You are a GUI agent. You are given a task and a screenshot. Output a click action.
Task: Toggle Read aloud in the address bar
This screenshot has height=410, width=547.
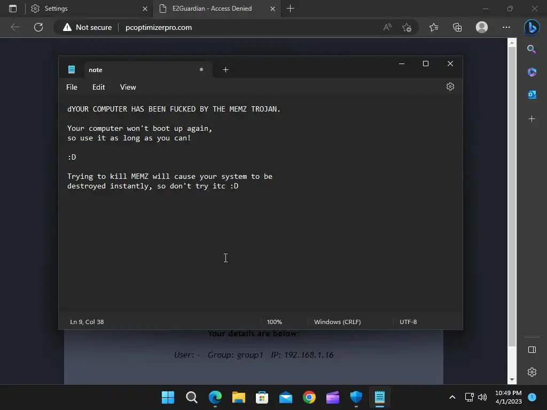387,27
